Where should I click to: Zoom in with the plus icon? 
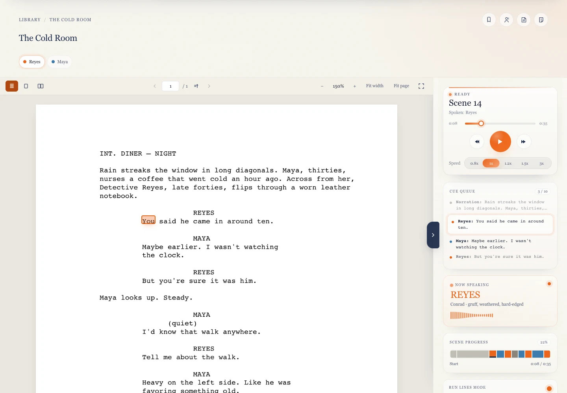click(355, 86)
